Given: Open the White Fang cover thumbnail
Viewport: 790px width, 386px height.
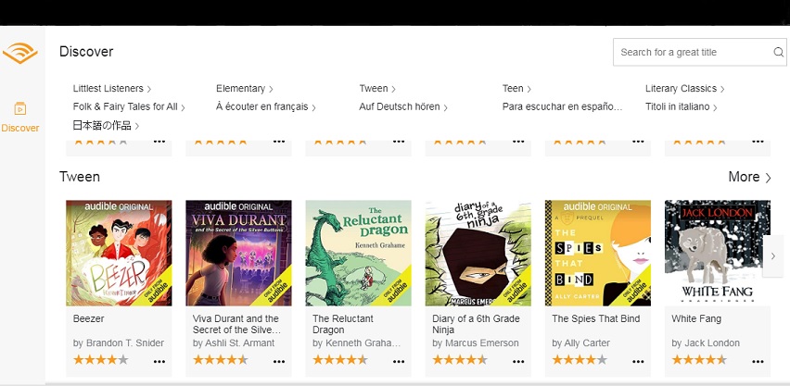Looking at the screenshot, I should 718,253.
